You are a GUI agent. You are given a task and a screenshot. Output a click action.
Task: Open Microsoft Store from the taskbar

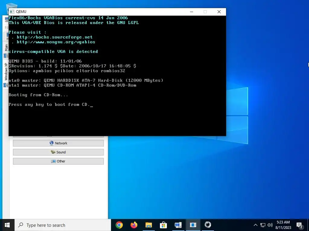coord(163,225)
